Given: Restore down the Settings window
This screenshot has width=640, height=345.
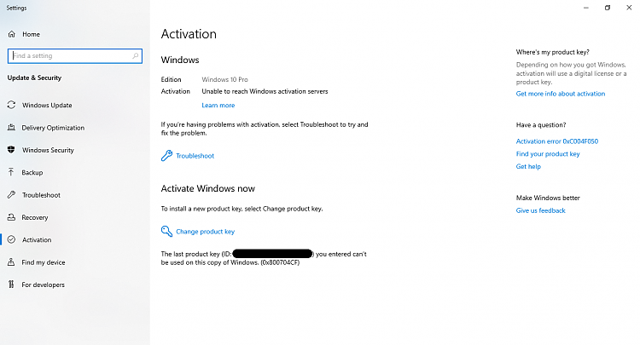Looking at the screenshot, I should coord(608,8).
